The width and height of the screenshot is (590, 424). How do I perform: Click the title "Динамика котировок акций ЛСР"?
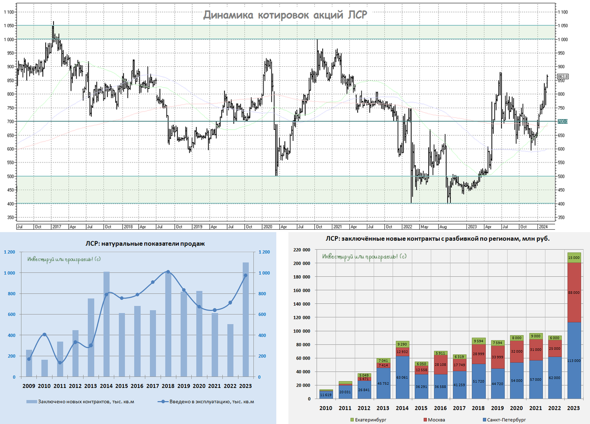285,15
